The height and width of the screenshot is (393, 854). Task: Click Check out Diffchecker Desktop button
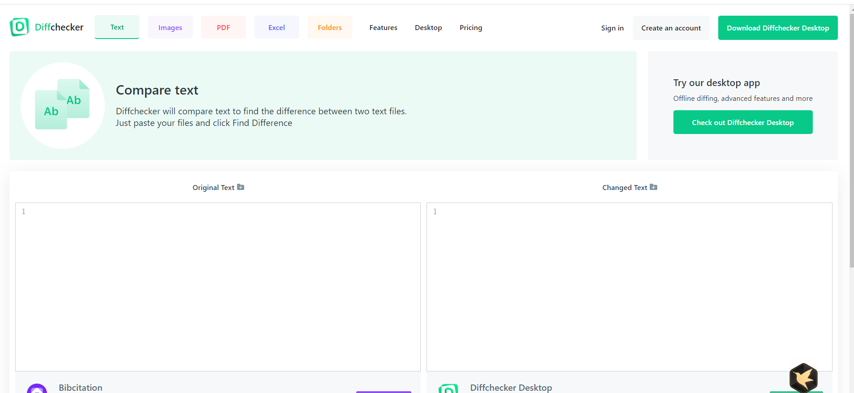742,122
